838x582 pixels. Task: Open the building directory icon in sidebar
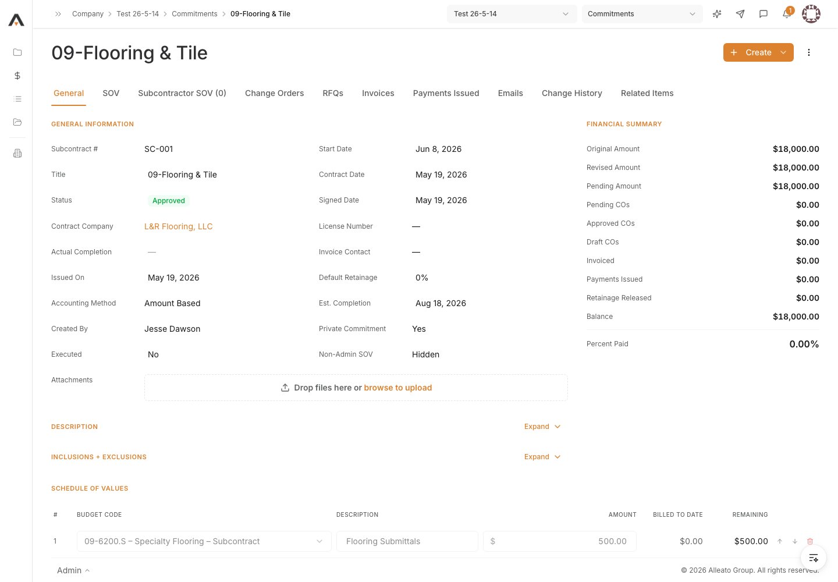[17, 154]
